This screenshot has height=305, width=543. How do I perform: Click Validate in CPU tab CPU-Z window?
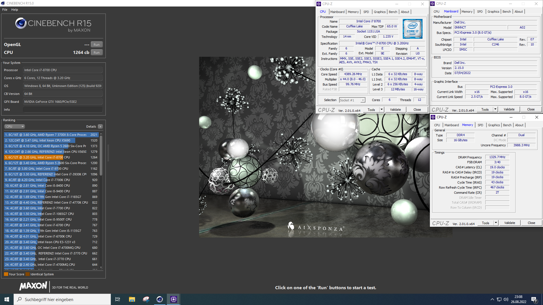(x=395, y=110)
